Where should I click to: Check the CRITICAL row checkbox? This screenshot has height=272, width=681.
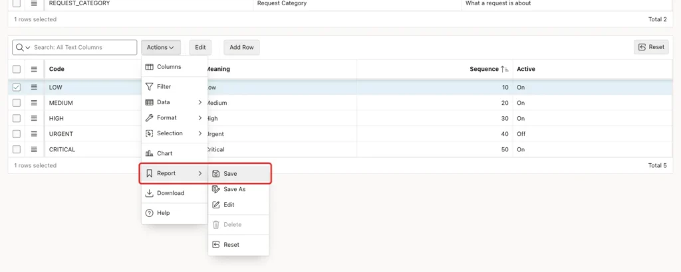(17, 149)
